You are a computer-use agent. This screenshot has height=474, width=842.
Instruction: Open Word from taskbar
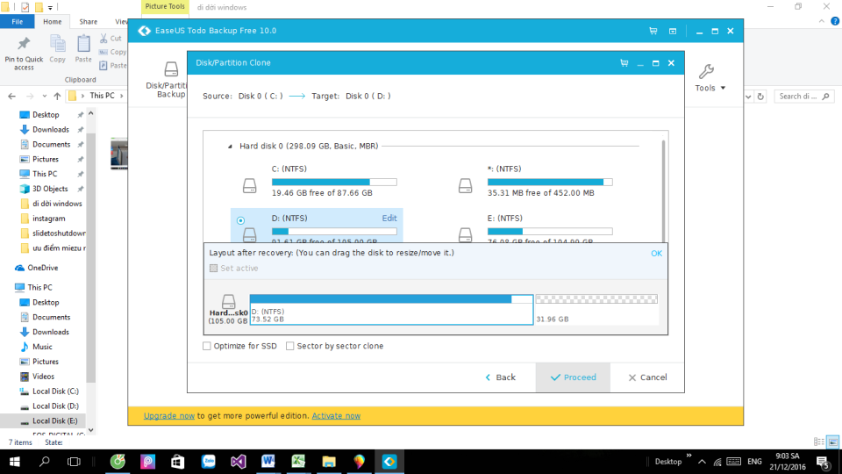(x=268, y=462)
